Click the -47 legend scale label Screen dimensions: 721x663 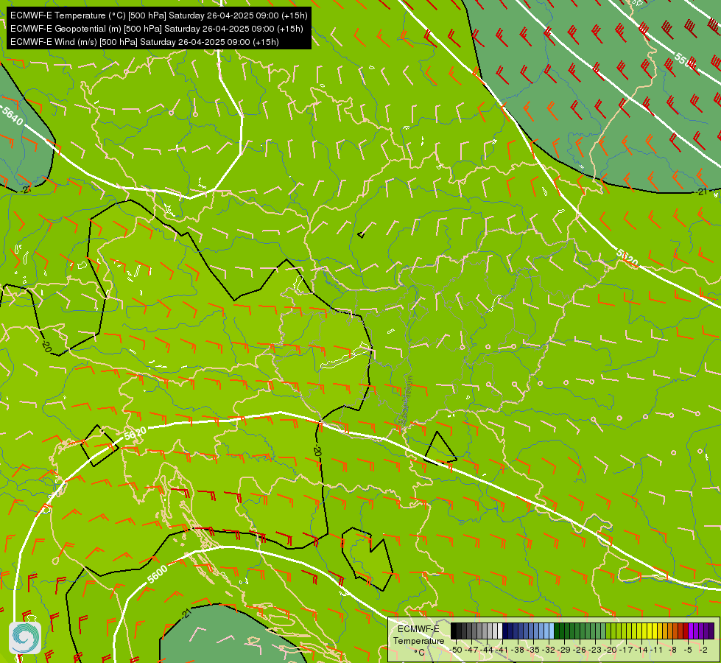471,650
